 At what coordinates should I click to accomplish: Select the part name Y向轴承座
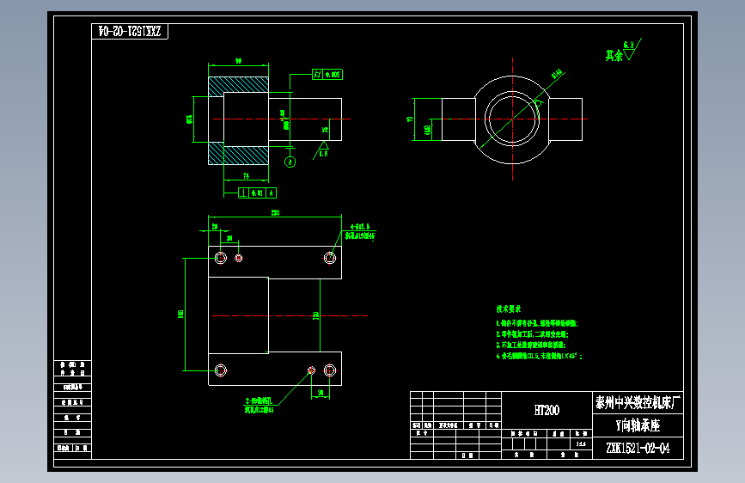point(638,425)
